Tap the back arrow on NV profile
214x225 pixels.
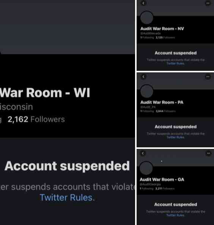(x=143, y=3)
